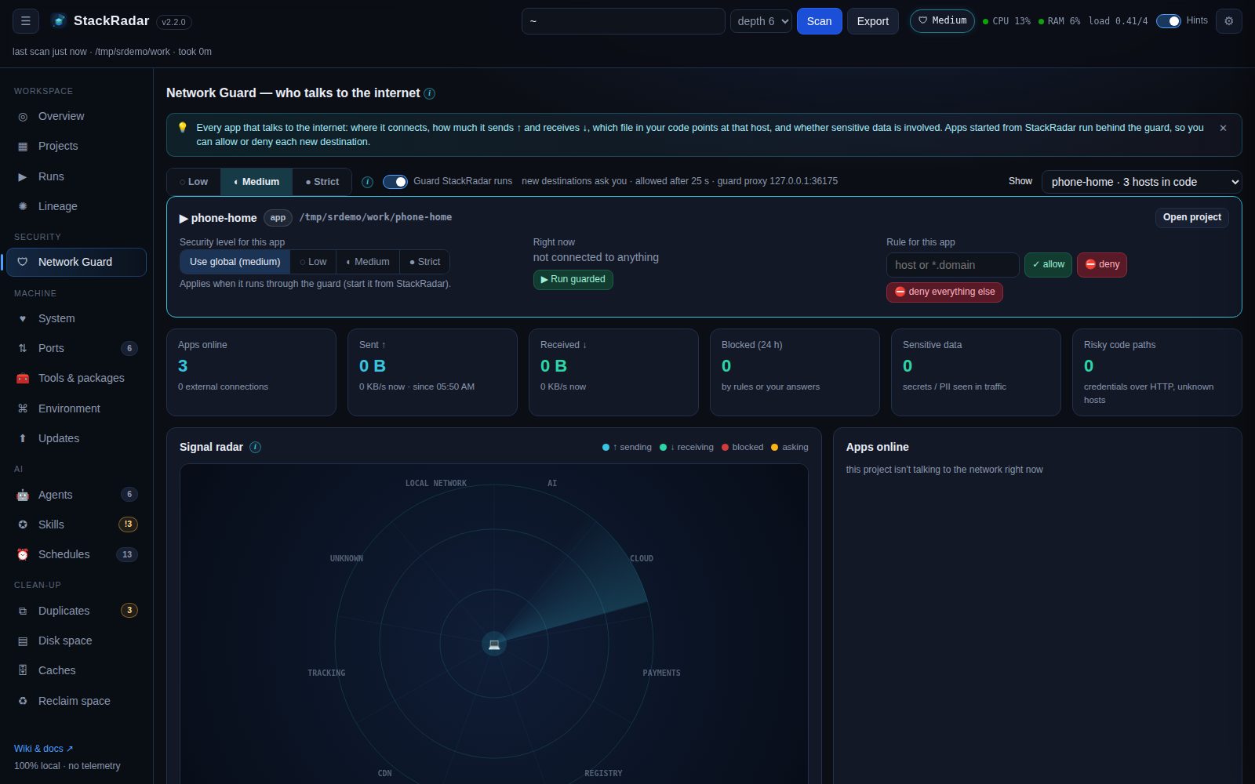Select global Low security level
Screen dimensions: 1255x784
(194, 182)
